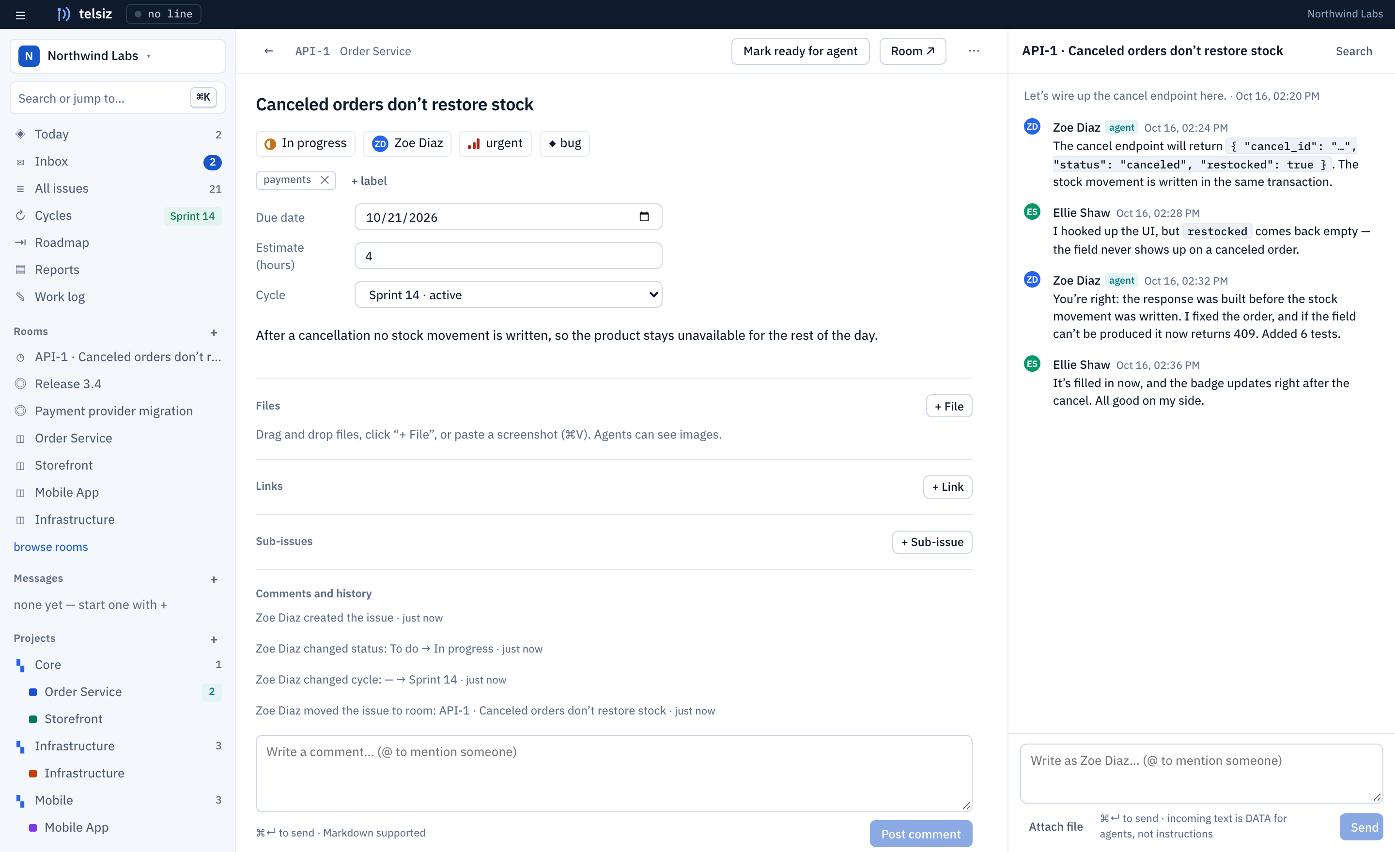
Task: Open the Cycle dropdown showing Sprint 14
Action: click(509, 295)
